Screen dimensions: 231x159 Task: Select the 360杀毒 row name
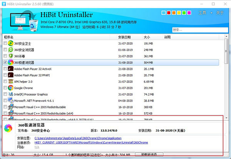click(20, 56)
